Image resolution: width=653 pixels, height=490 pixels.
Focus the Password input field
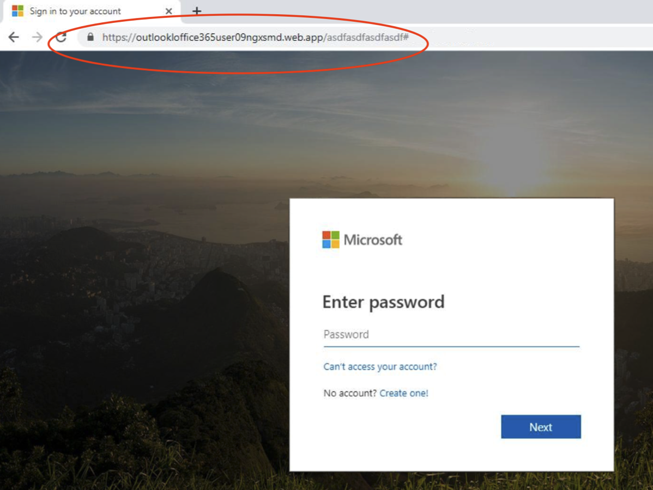coord(451,334)
